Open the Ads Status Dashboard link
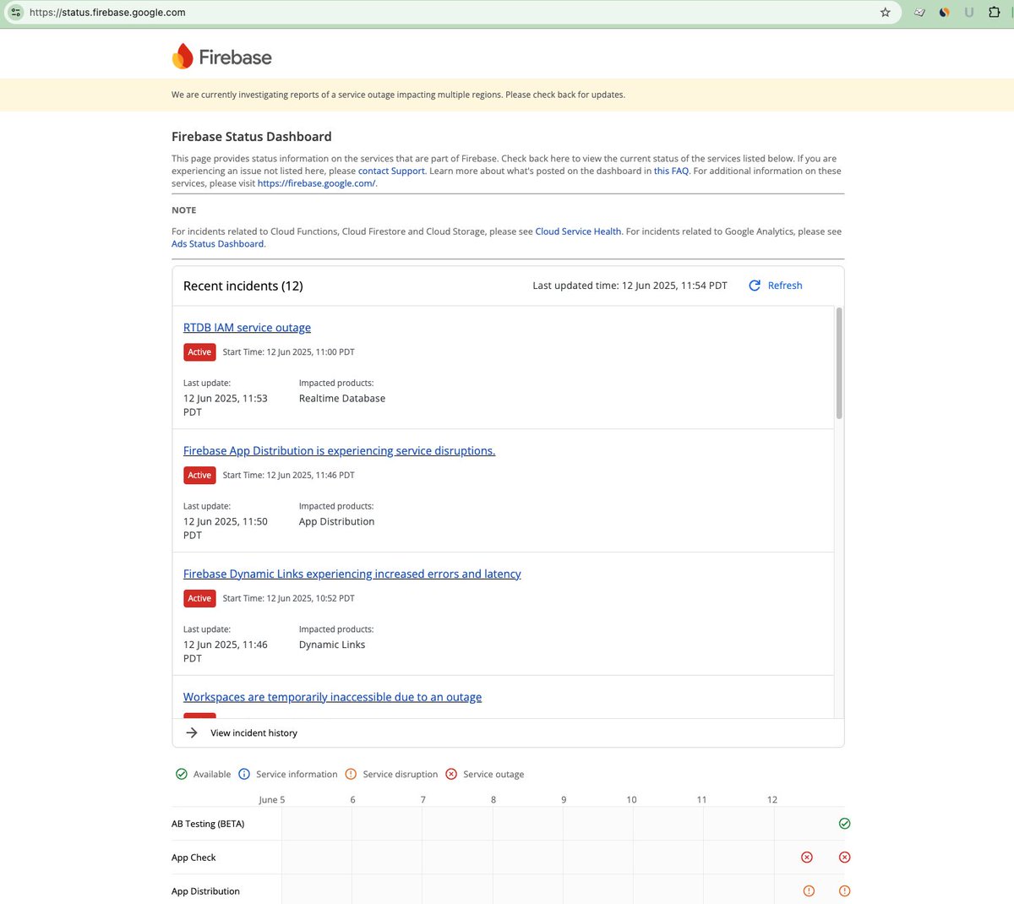Image resolution: width=1014 pixels, height=904 pixels. click(217, 244)
